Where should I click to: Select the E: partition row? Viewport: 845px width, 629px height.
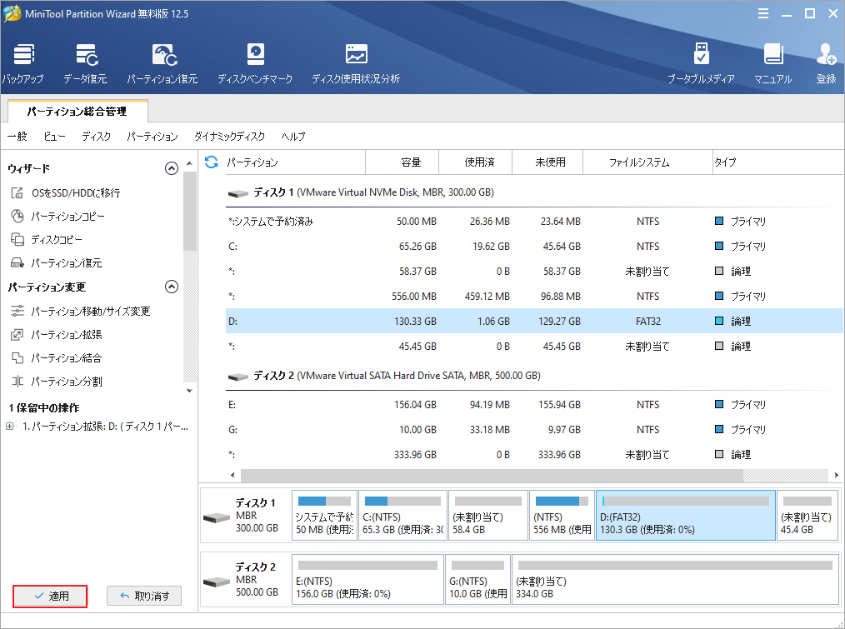(x=533, y=405)
